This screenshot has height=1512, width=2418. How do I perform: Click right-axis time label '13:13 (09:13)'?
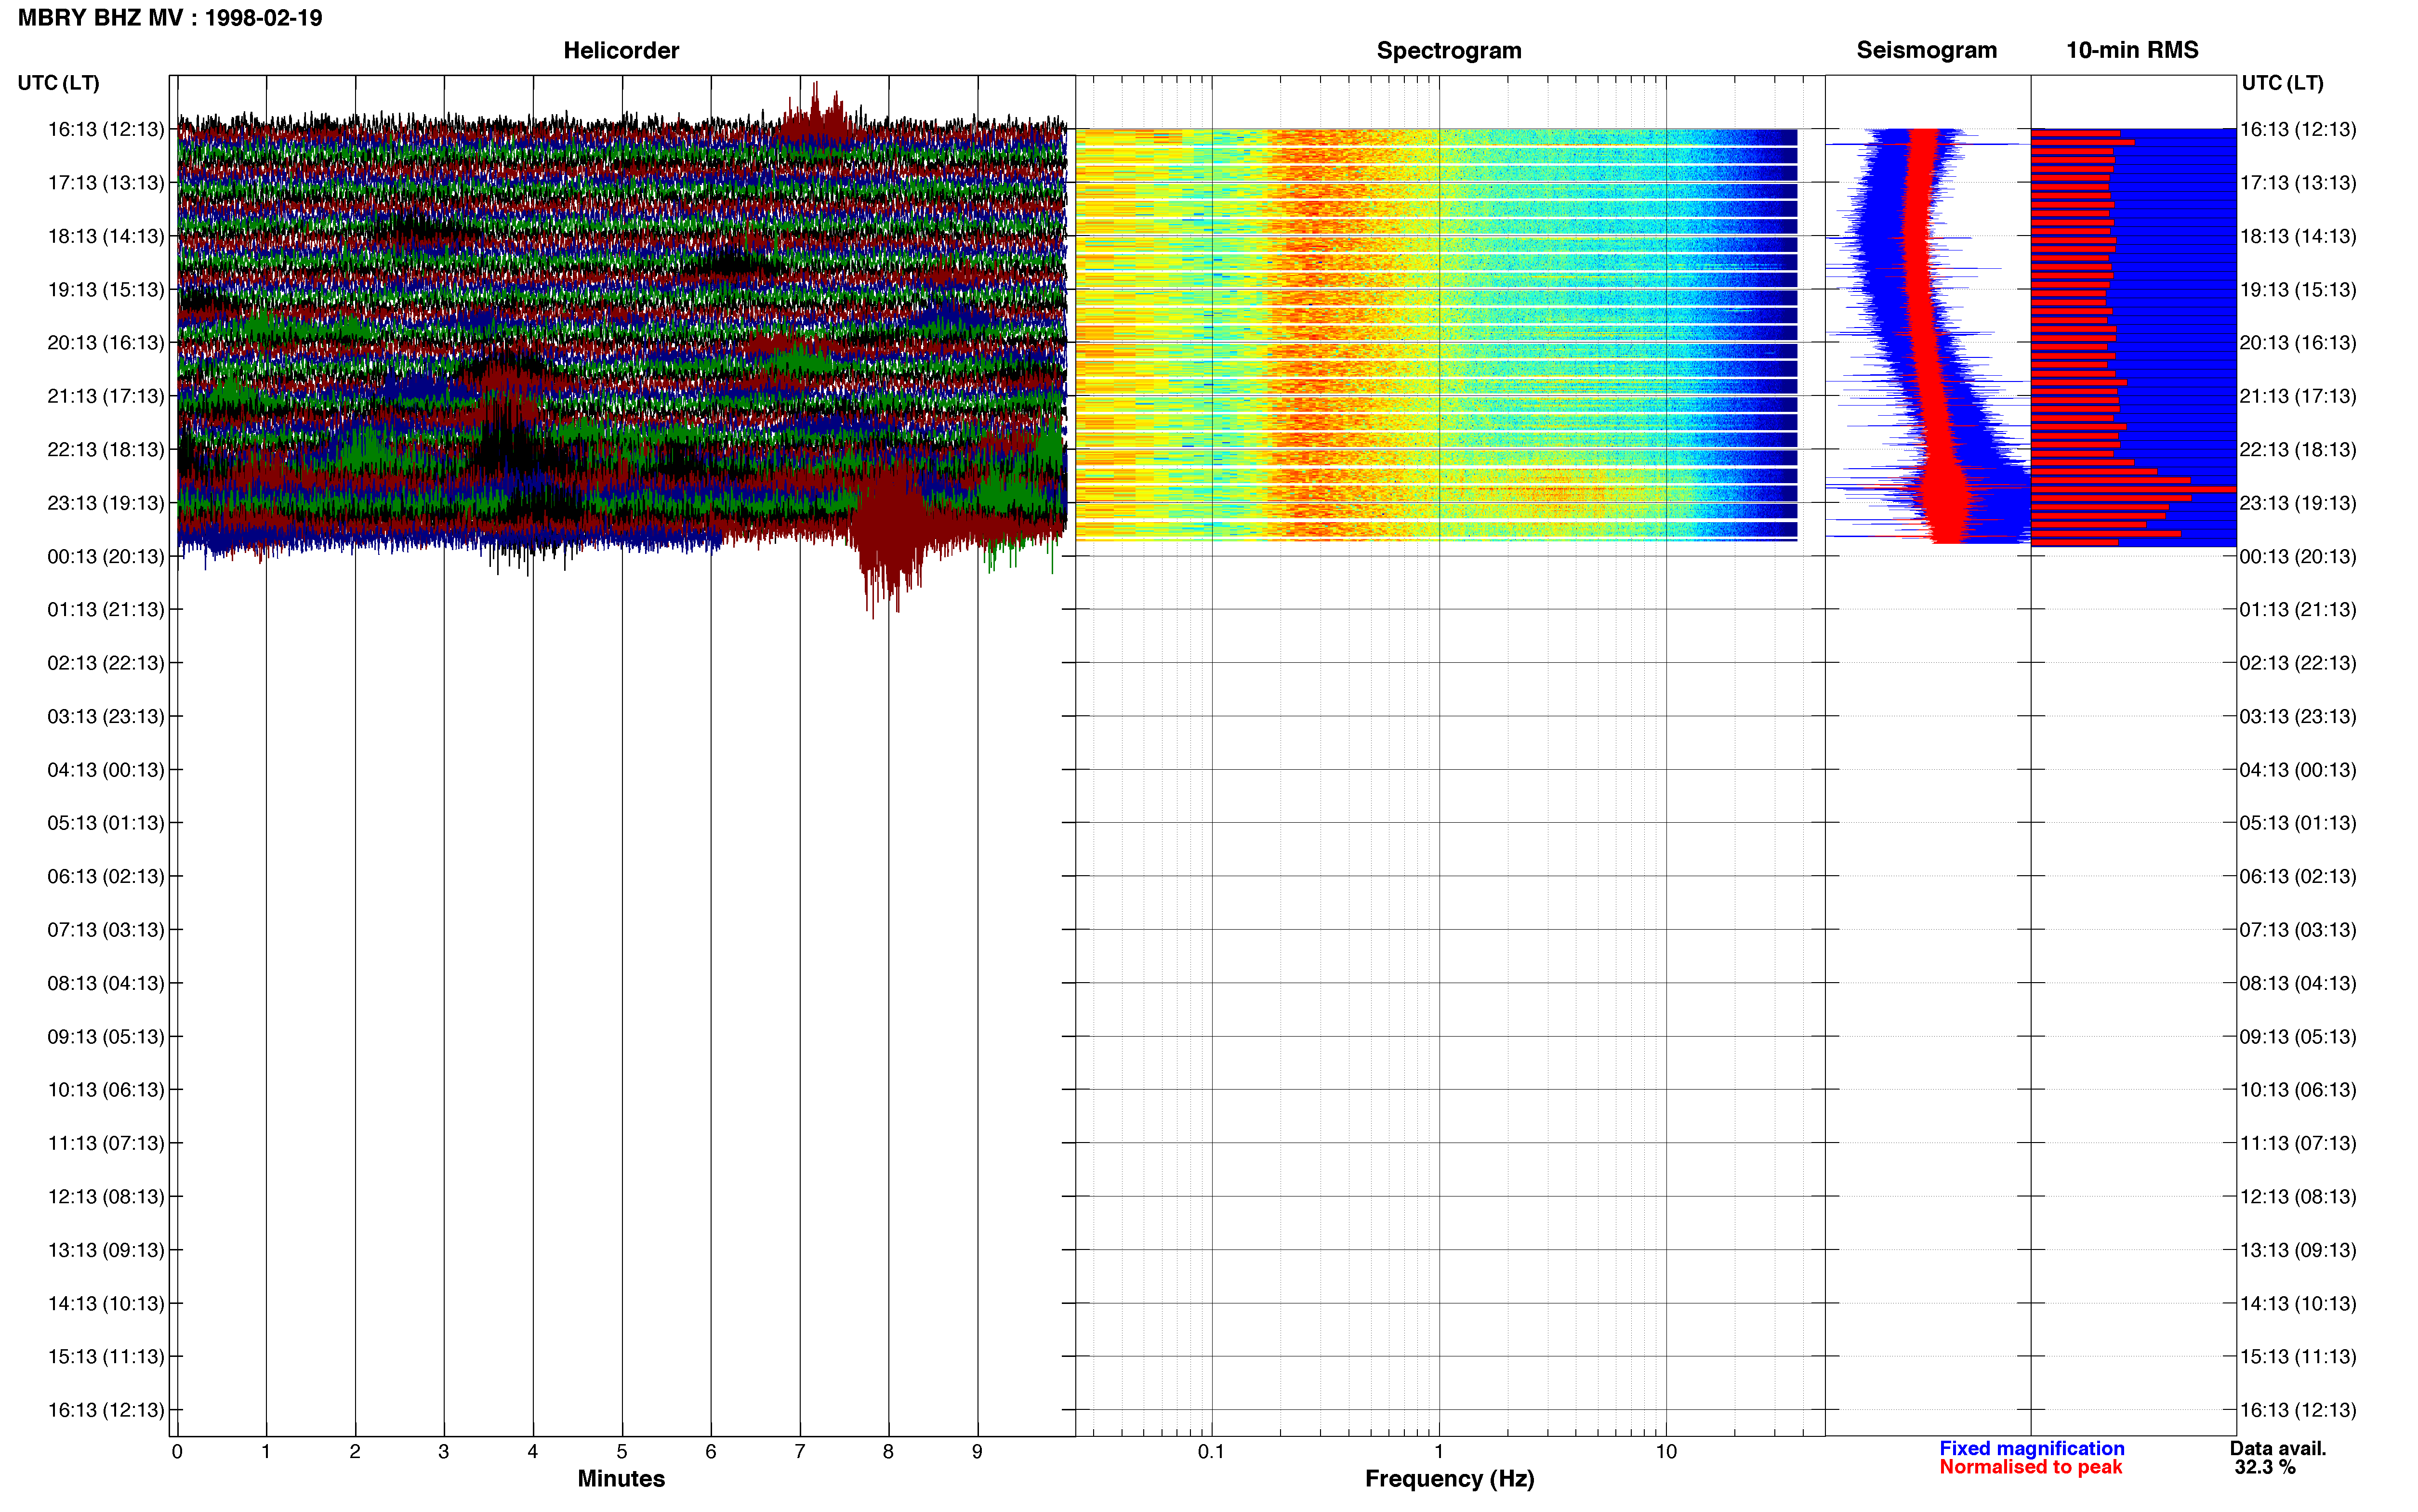pos(2298,1250)
